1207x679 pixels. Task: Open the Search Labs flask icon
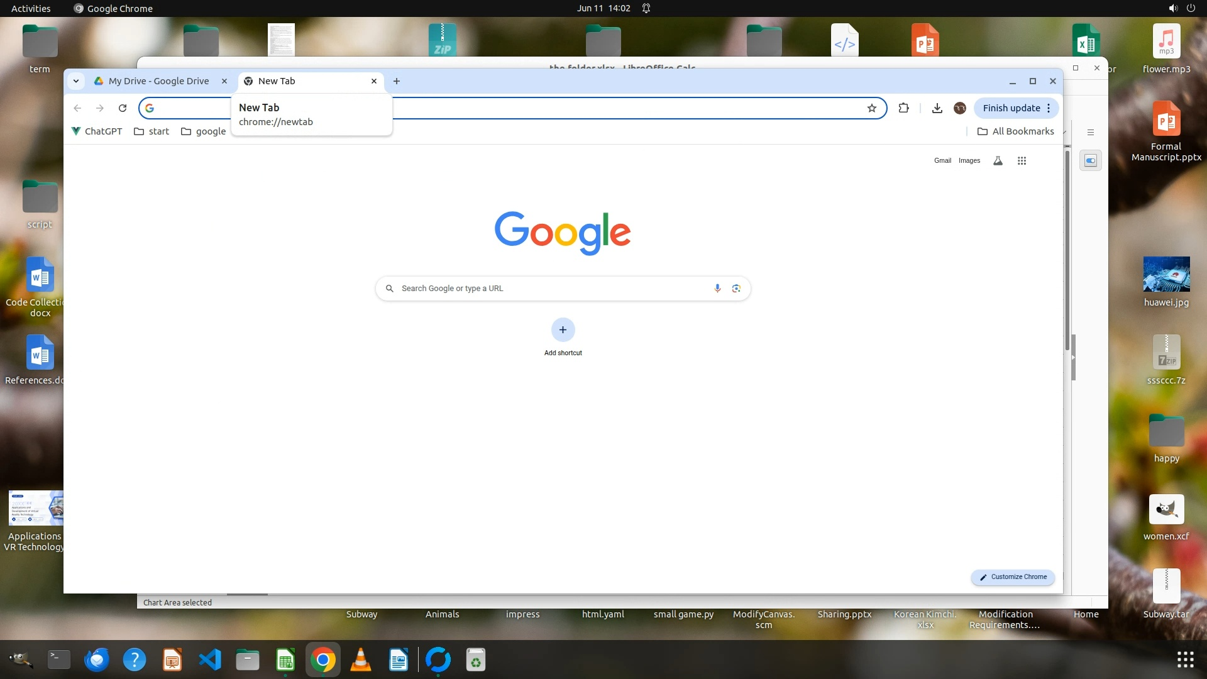[998, 161]
